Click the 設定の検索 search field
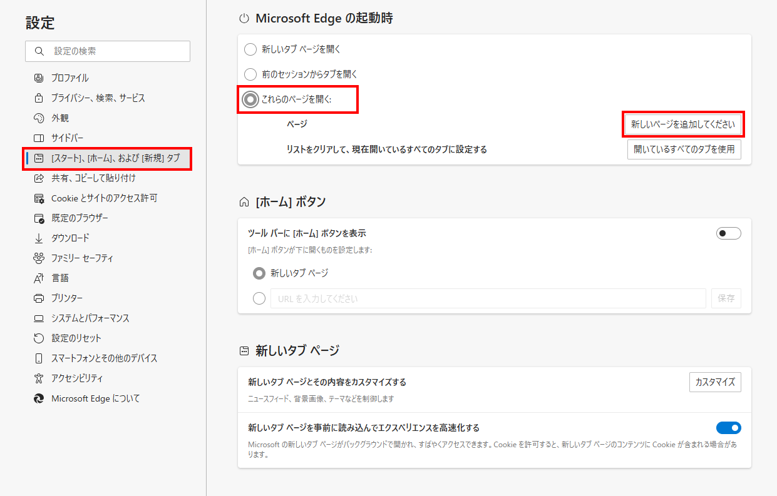This screenshot has width=777, height=496. click(x=108, y=51)
